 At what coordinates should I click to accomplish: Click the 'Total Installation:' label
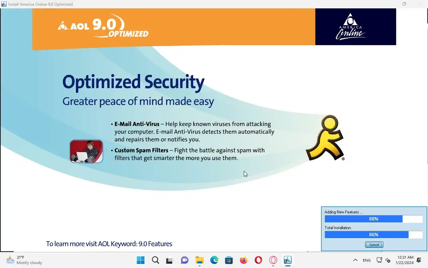338,228
